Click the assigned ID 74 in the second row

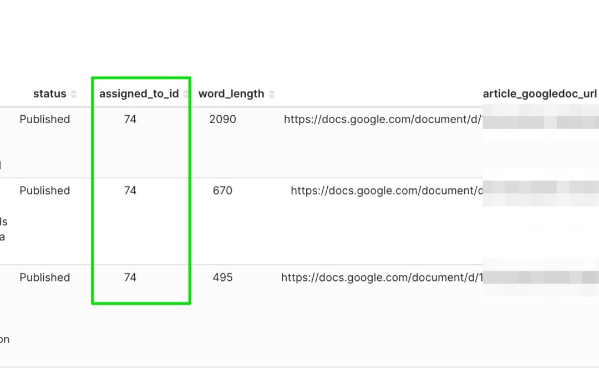130,191
